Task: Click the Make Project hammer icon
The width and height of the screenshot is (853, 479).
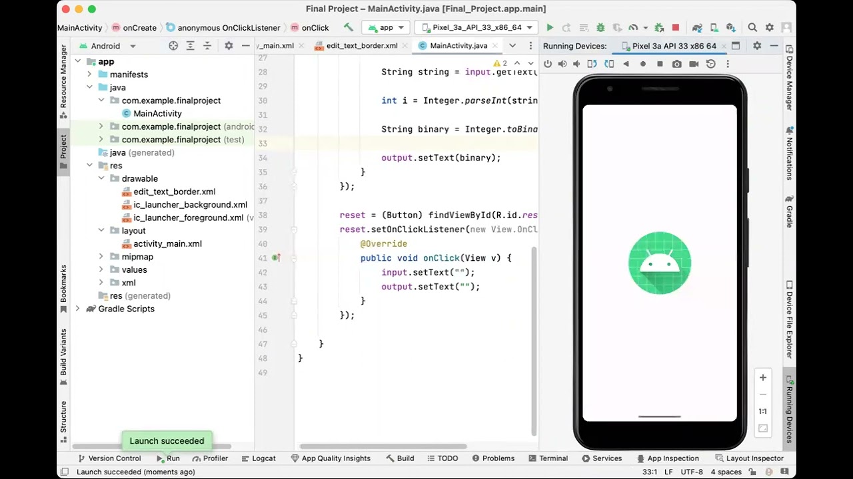Action: (349, 27)
